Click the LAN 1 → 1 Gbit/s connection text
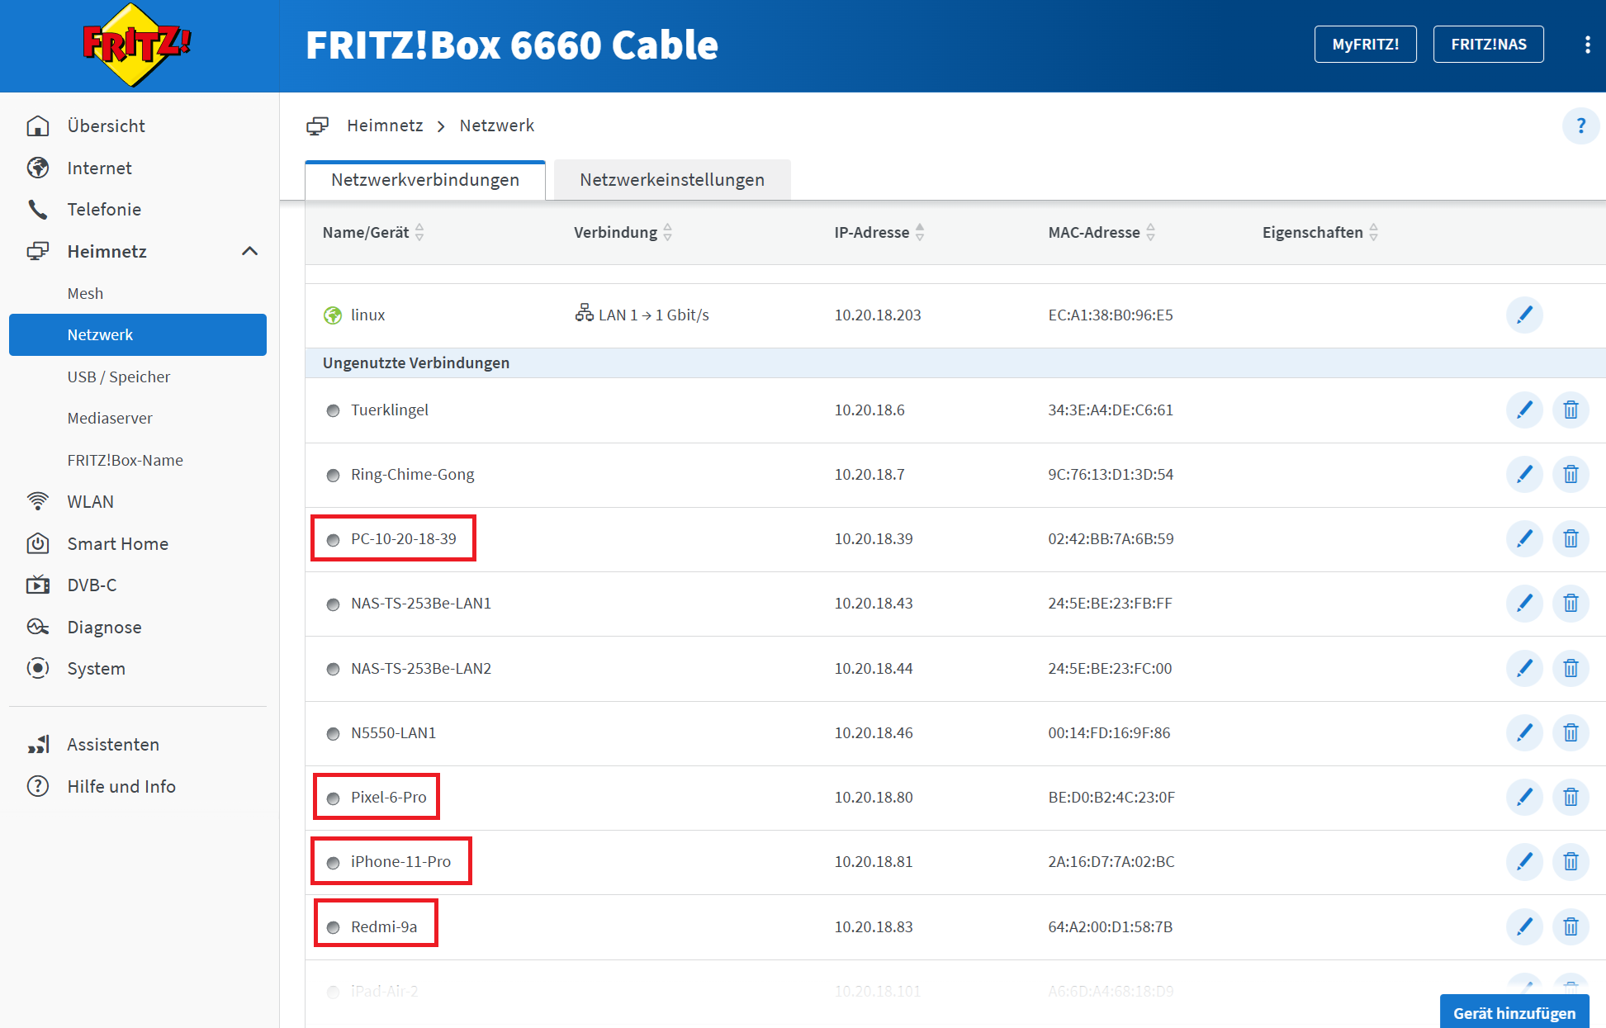The height and width of the screenshot is (1028, 1606). (653, 315)
